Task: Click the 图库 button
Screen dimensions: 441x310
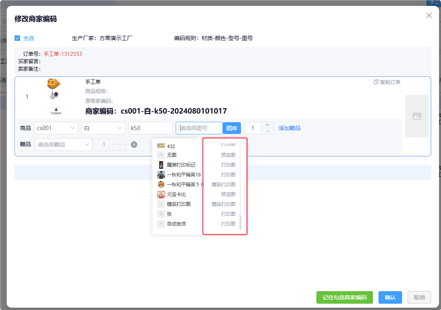Action: (x=232, y=128)
